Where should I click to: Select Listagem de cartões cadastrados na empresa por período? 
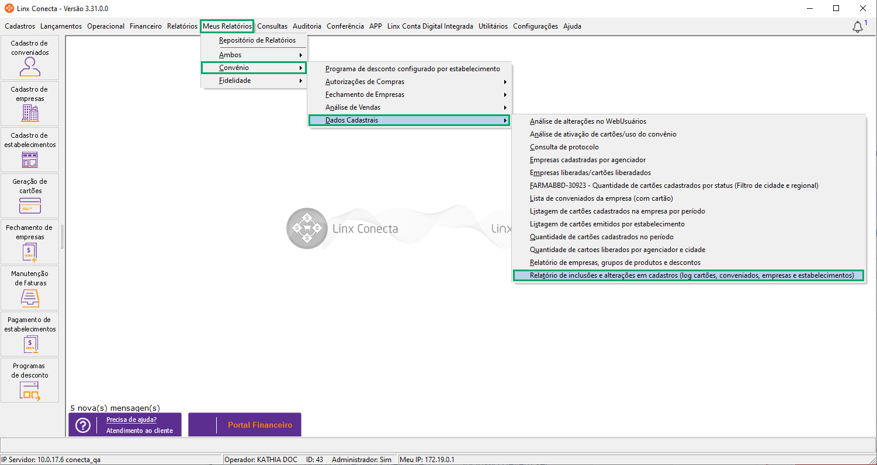[689, 211]
